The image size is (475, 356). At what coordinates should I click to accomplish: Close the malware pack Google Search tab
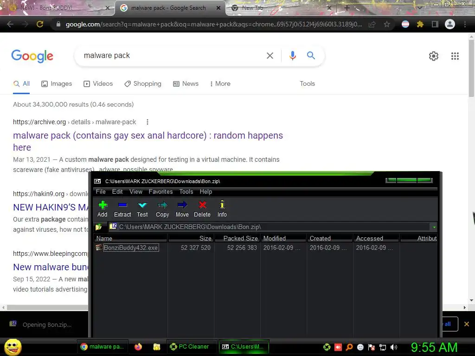[x=218, y=8]
